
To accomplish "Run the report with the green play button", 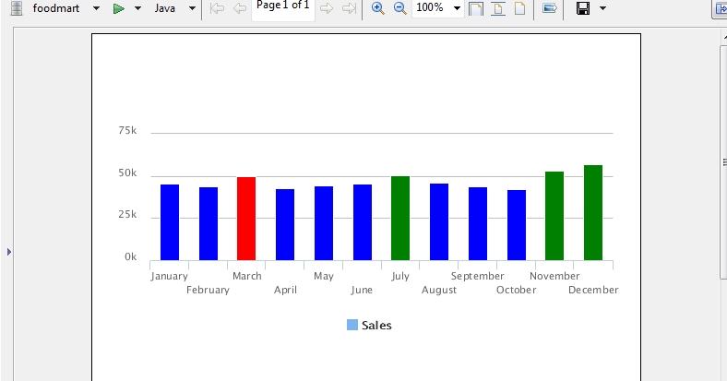I will pos(119,8).
